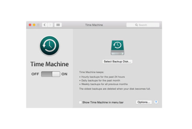Go back using the left arrow

click(x=44, y=25)
